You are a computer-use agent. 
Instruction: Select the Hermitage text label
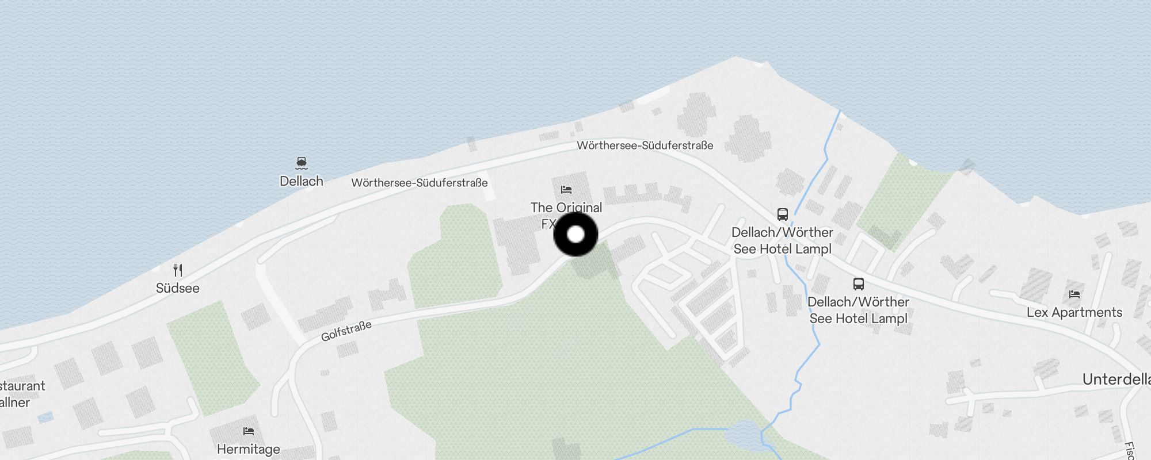(249, 449)
